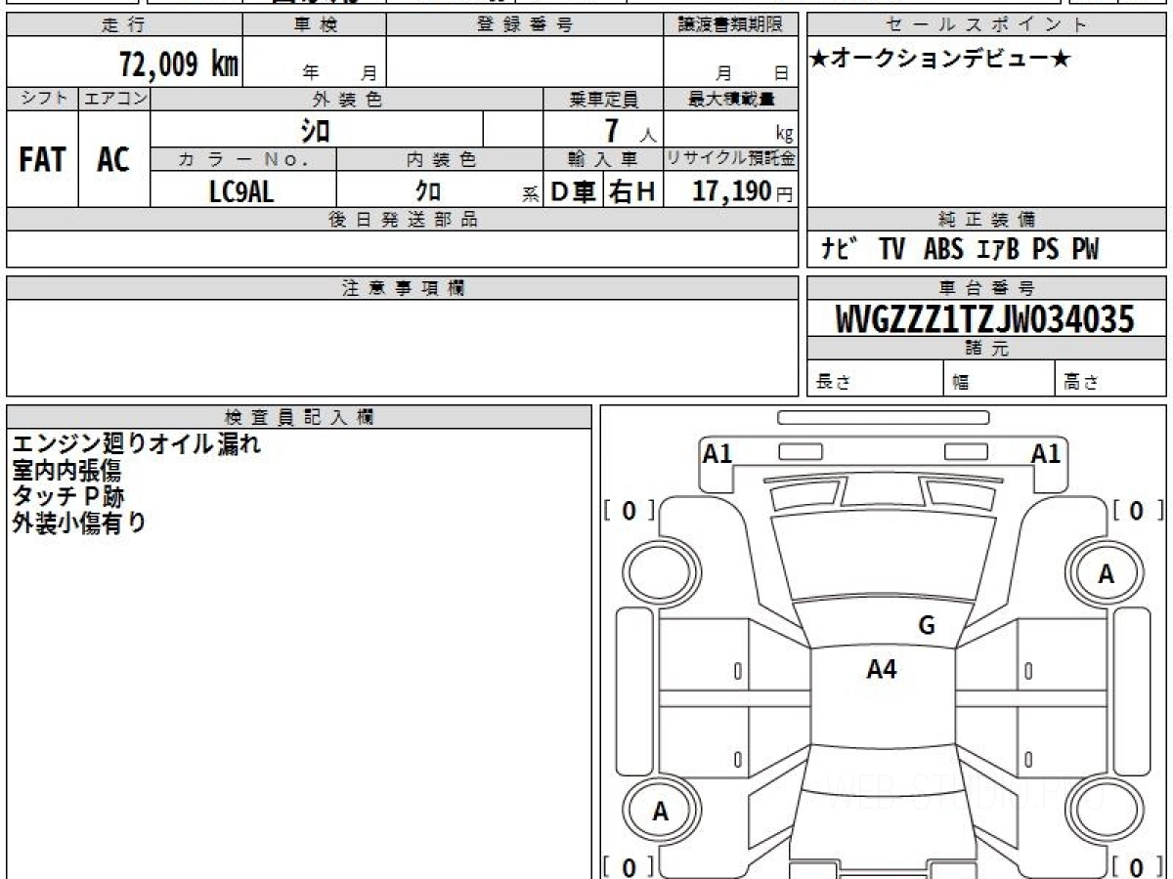Click the 内装色 header cell
This screenshot has width=1173, height=879.
tap(440, 159)
